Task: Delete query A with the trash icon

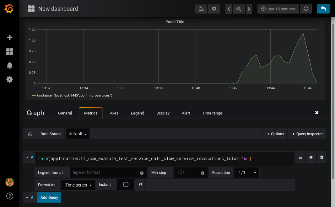Action: pos(321,157)
